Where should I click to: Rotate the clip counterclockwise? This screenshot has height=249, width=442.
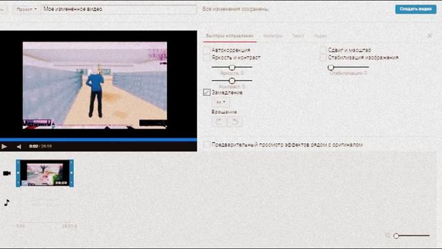point(235,122)
